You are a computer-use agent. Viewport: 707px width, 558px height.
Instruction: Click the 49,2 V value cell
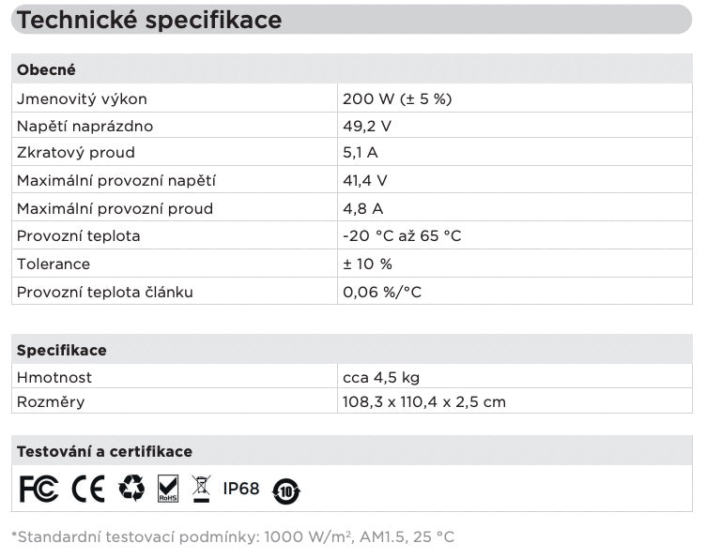[x=515, y=126]
